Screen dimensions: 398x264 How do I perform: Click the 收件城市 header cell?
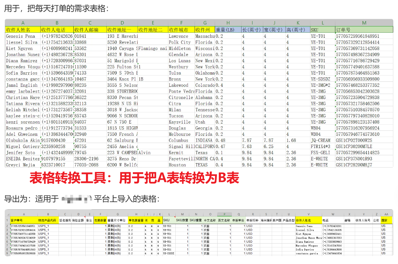181,30
